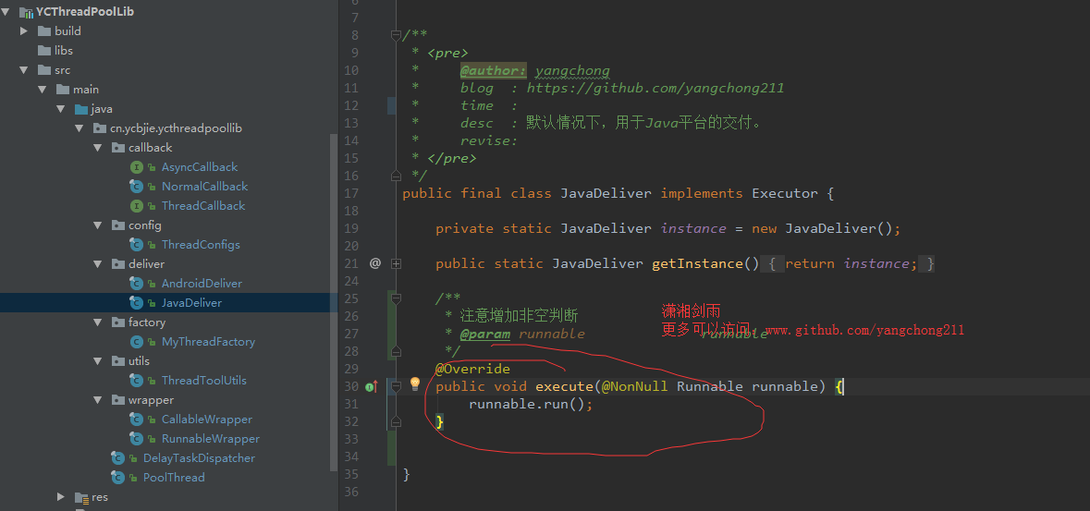Click the Executor interface name on line 17

point(785,193)
